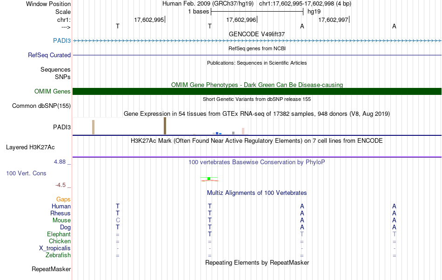The height and width of the screenshot is (280, 442).
Task: Click 100 vertebrates Basewise Conservation by PhyloP title
Action: coord(257,162)
